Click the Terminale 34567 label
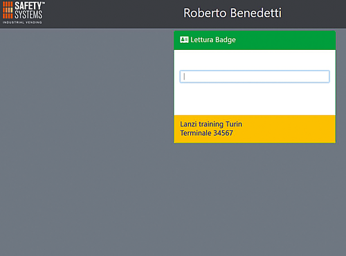 pyautogui.click(x=206, y=133)
